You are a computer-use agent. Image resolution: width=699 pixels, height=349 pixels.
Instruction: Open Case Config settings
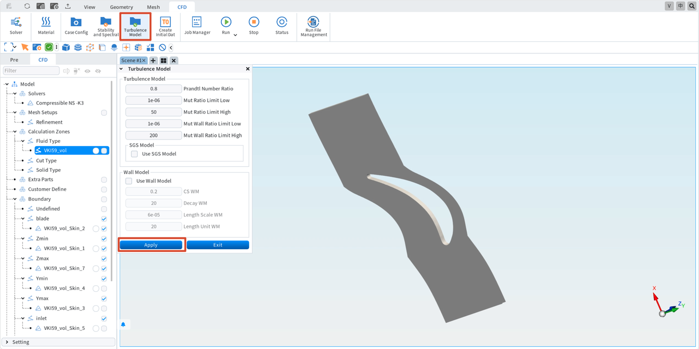[x=76, y=26]
